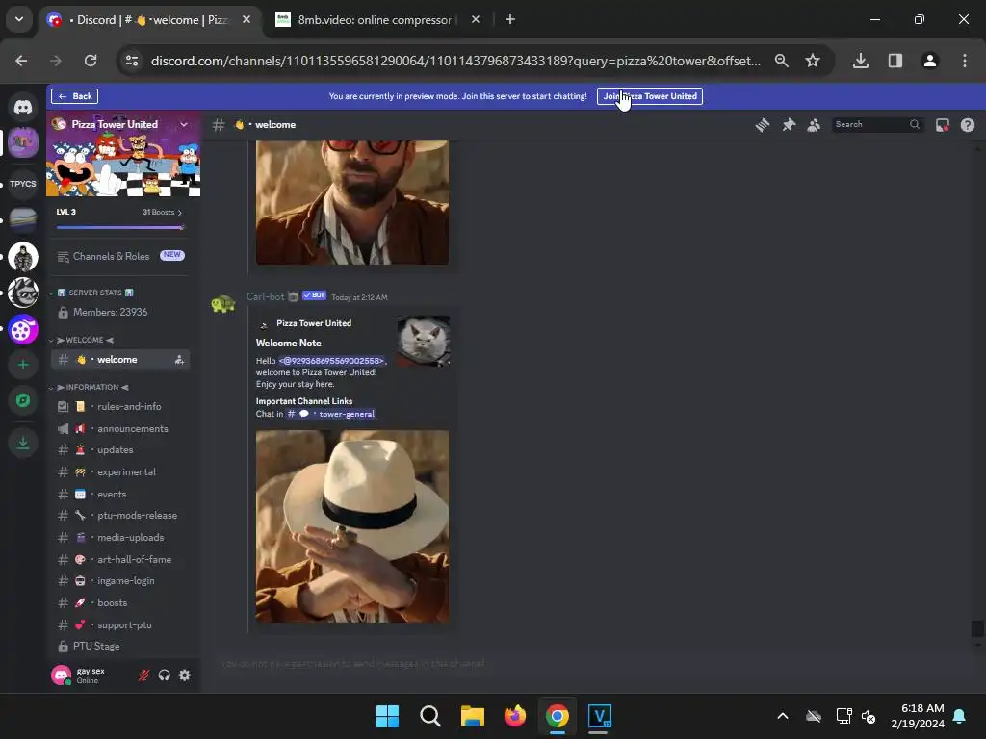Viewport: 986px width, 739px height.
Task: Open User Settings gear icon
Action: (x=184, y=675)
